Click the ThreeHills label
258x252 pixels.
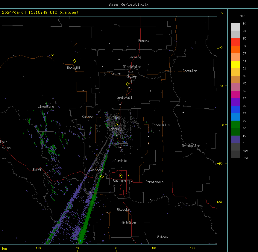[161, 125]
